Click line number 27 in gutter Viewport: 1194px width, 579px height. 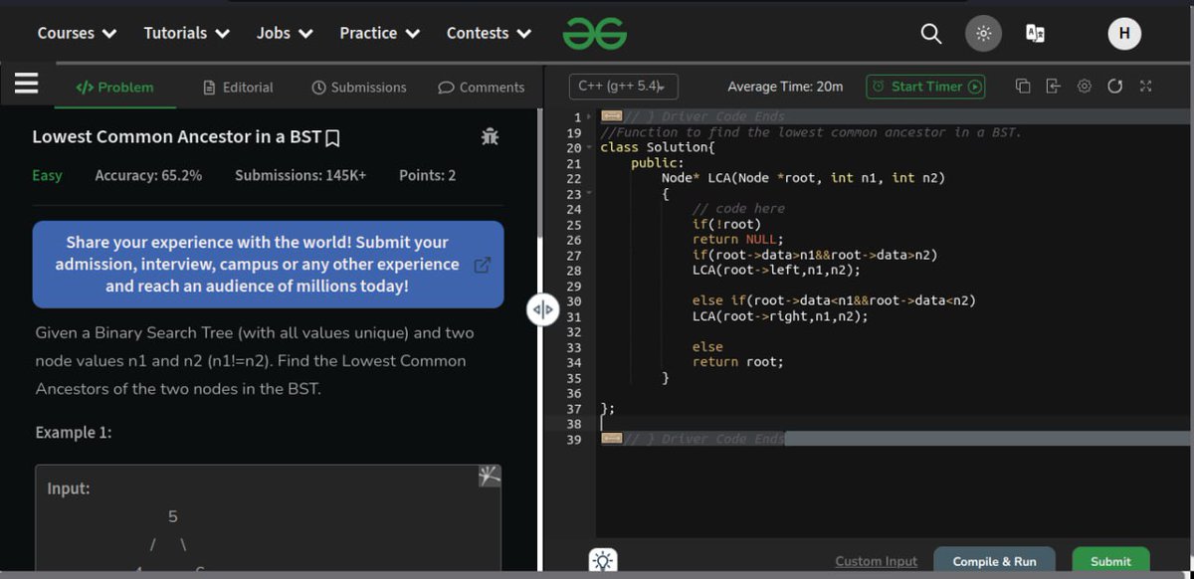(x=573, y=256)
